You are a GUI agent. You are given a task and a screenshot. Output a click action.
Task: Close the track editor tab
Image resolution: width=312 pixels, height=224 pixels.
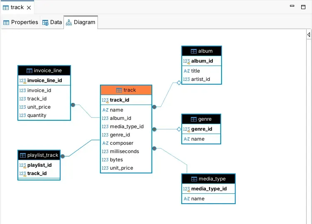pos(29,7)
